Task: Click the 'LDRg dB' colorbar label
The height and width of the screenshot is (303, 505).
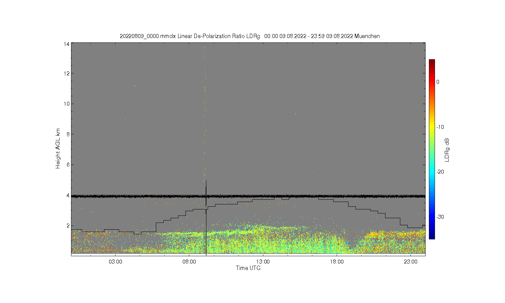Action: point(447,150)
